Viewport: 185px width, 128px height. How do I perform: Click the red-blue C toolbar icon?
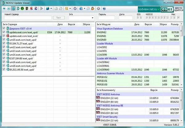[36, 9]
